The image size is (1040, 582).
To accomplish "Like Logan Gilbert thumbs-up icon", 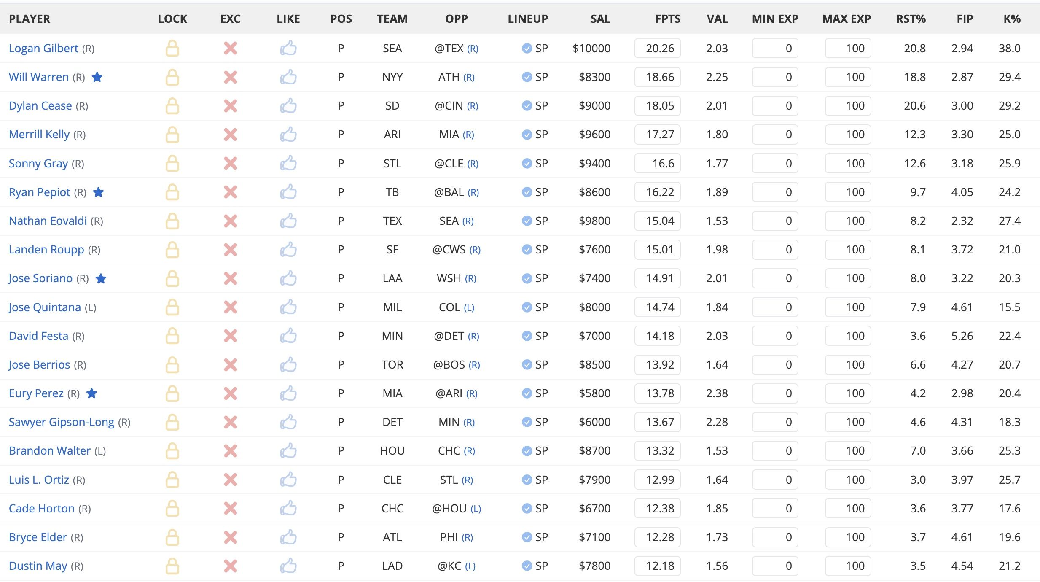I will pos(288,48).
